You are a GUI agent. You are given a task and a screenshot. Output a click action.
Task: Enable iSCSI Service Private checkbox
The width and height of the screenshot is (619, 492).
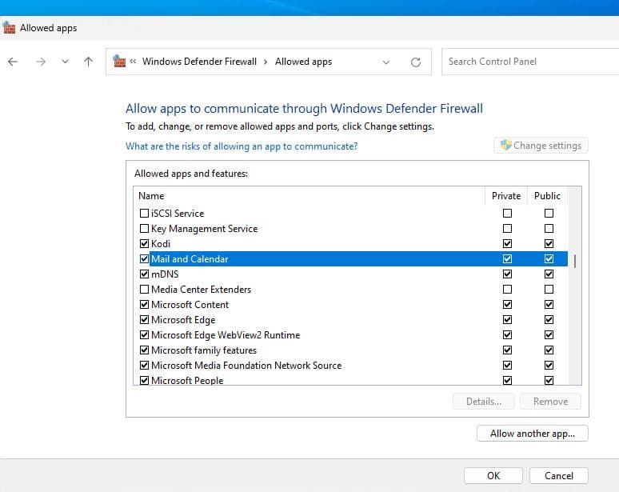tap(507, 214)
